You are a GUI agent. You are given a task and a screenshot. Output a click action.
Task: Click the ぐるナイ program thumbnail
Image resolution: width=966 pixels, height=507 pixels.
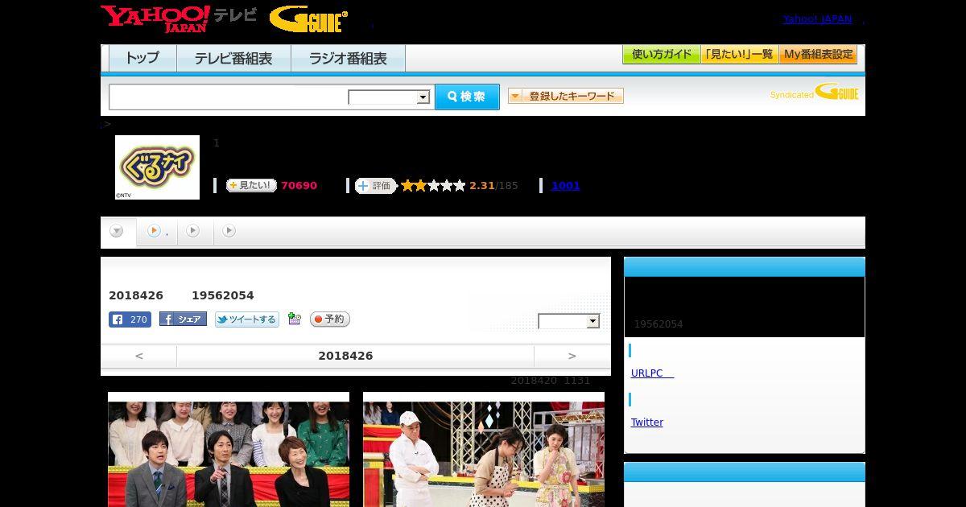click(x=157, y=167)
